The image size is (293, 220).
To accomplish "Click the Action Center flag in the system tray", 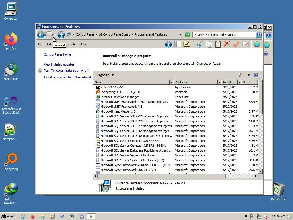I will tap(252, 216).
